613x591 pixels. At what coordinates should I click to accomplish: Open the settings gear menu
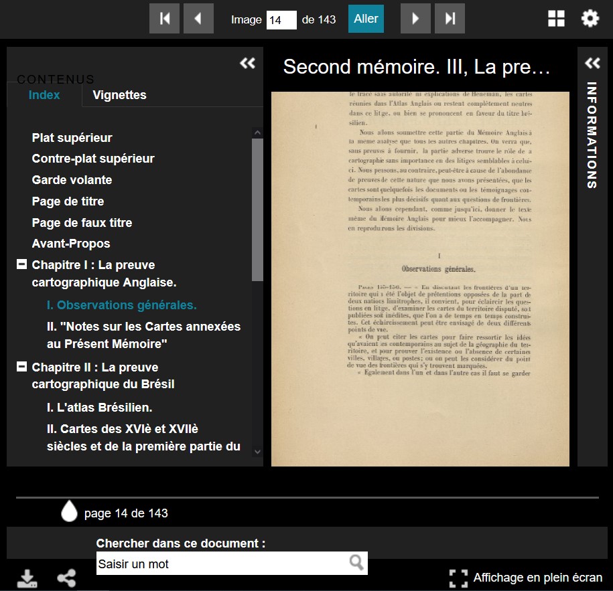590,19
